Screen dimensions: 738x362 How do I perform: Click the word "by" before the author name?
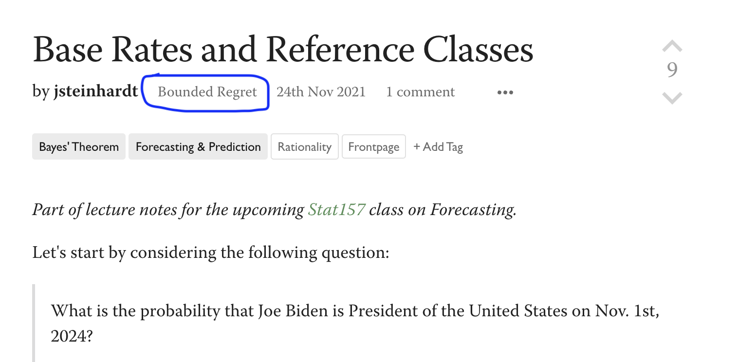pyautogui.click(x=40, y=91)
